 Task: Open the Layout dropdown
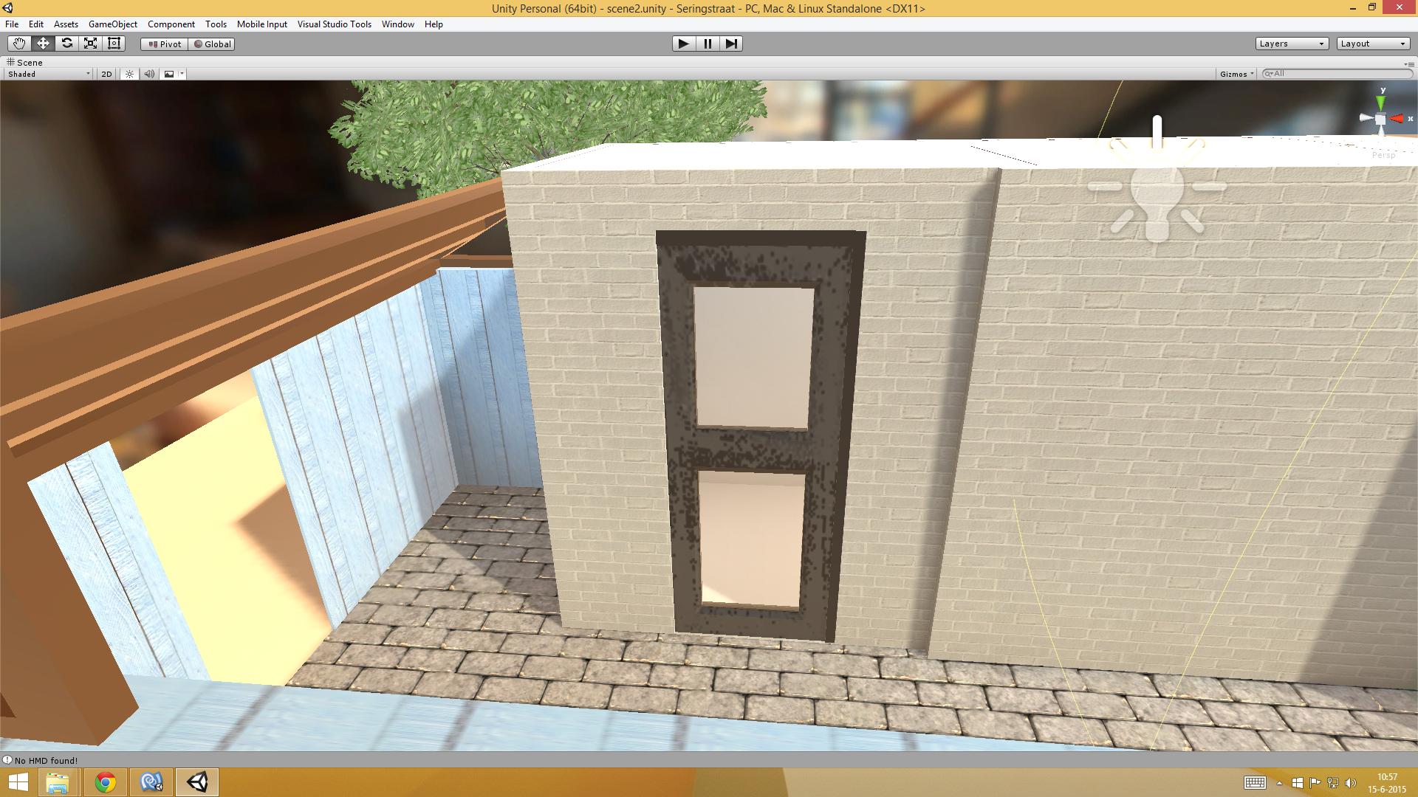1373,44
